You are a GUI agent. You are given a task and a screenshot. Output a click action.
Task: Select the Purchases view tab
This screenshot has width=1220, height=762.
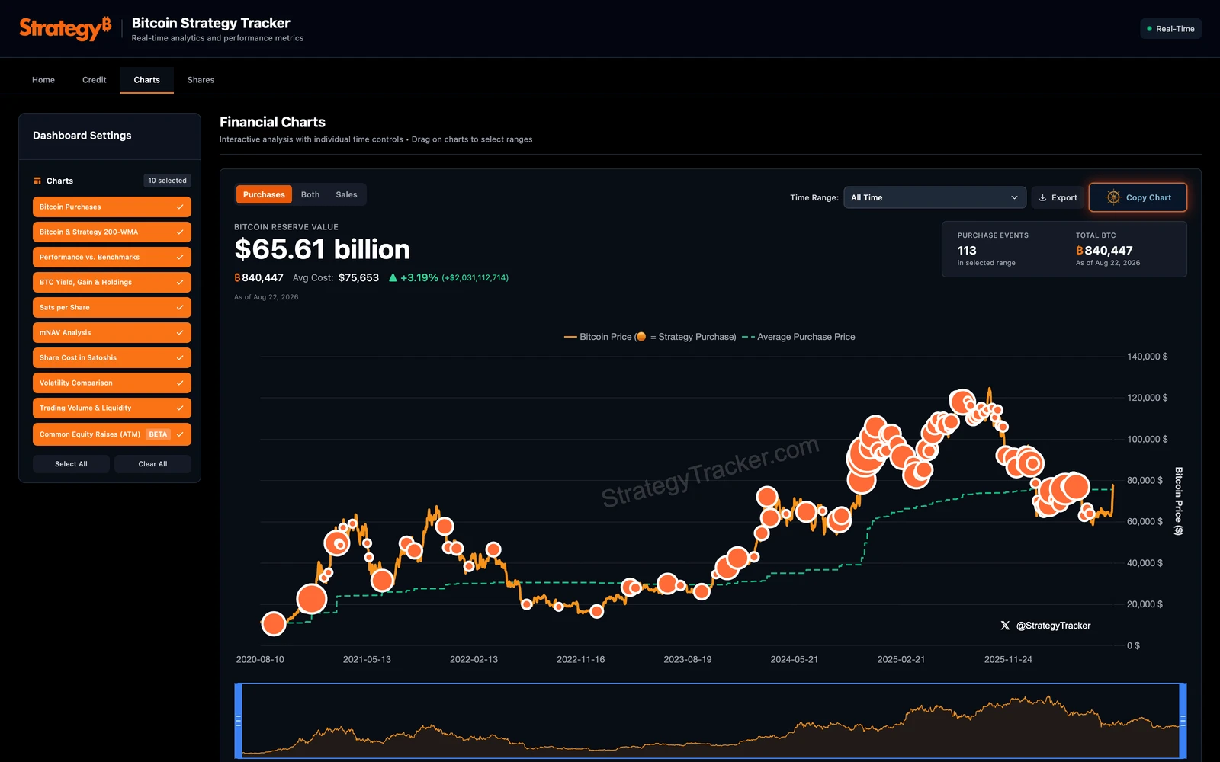tap(264, 195)
